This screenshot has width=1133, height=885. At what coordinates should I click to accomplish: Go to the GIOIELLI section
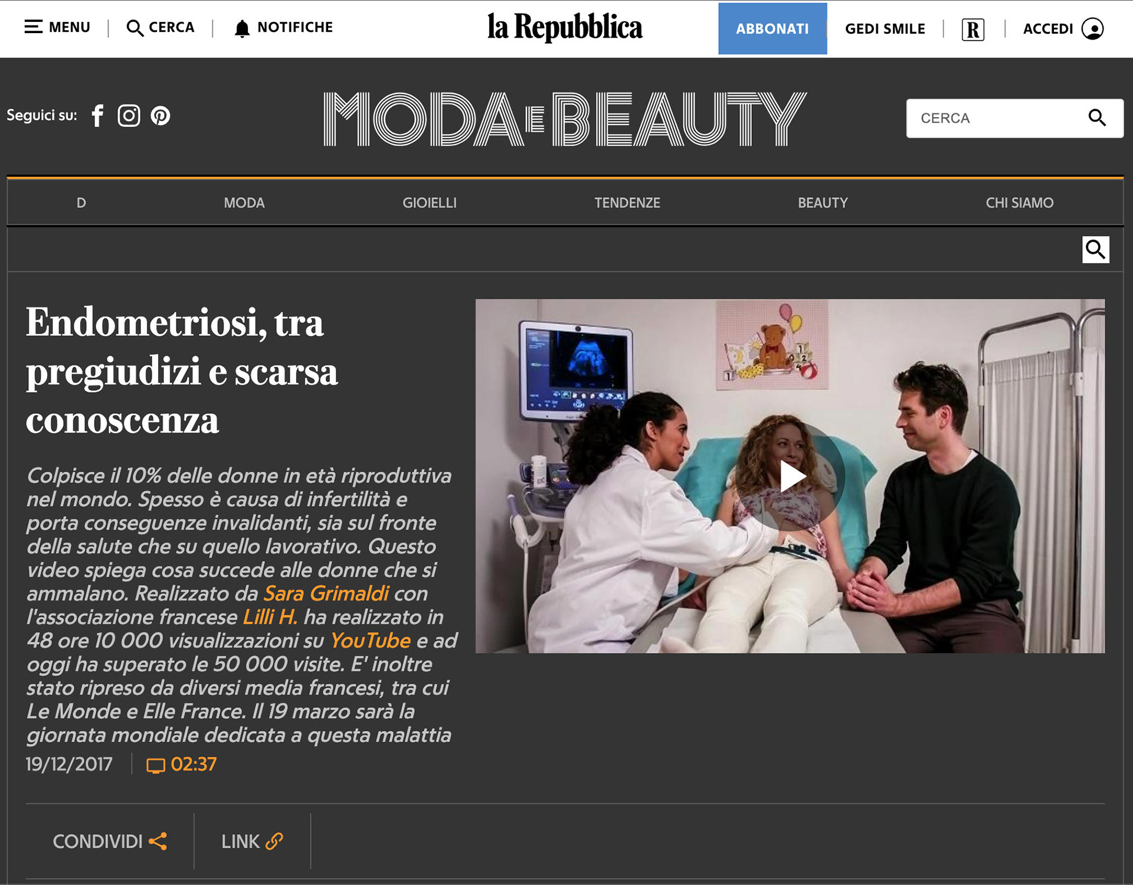coord(429,203)
